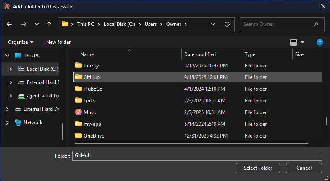Go up one folder level
This screenshot has width=330, height=181.
[x=49, y=24]
